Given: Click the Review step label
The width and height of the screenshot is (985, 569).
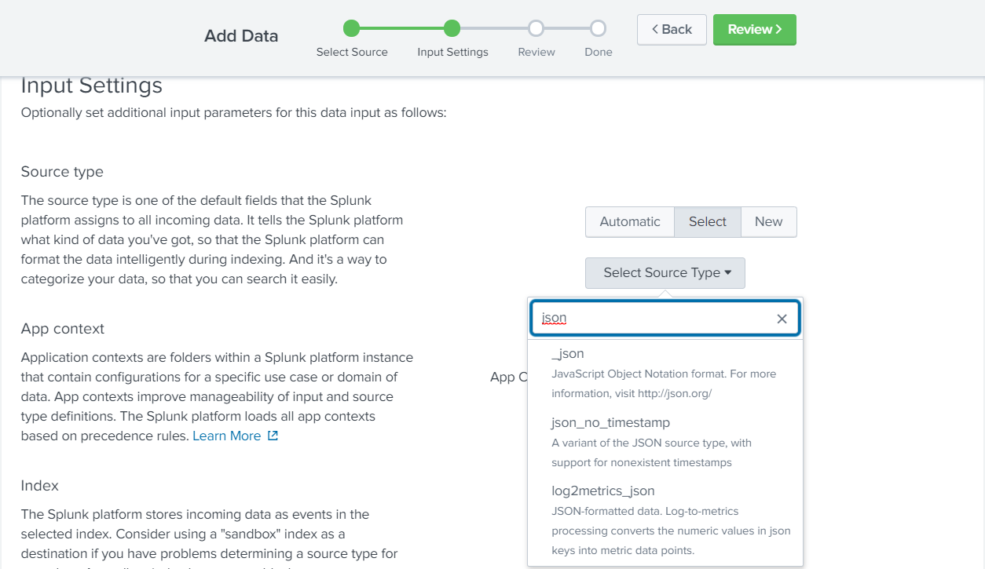Looking at the screenshot, I should 536,53.
